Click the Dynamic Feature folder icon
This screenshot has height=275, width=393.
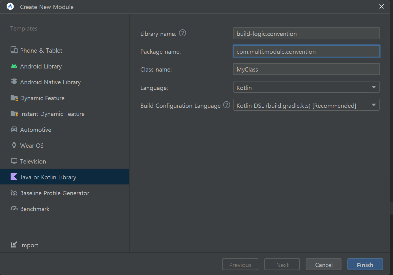pos(14,98)
